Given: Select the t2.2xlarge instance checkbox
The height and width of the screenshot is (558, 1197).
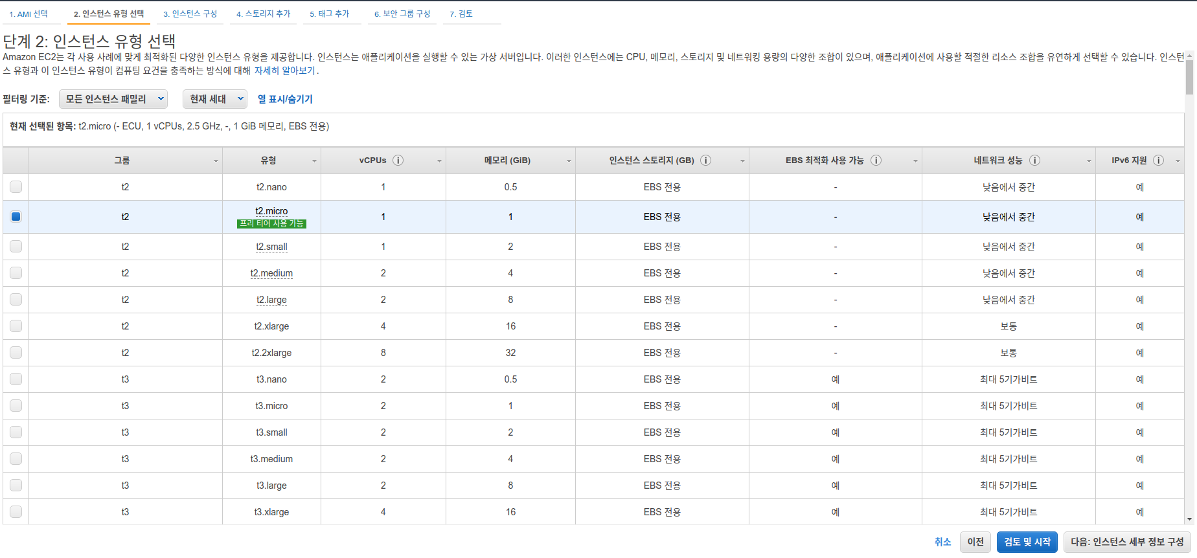Looking at the screenshot, I should coord(16,353).
